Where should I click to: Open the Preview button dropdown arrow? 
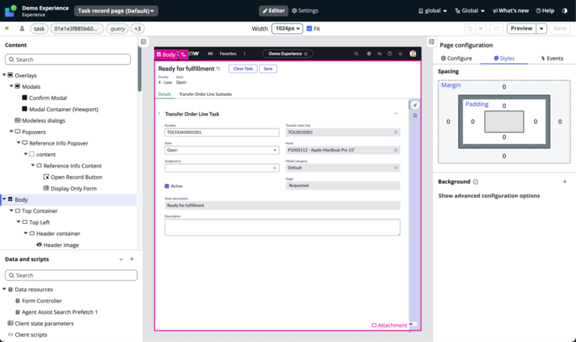point(542,29)
